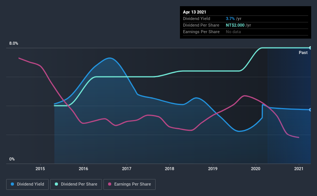Image resolution: width=317 pixels, height=196 pixels.
Task: Click the blue Dividend Yield legend dot
Action: click(12, 184)
